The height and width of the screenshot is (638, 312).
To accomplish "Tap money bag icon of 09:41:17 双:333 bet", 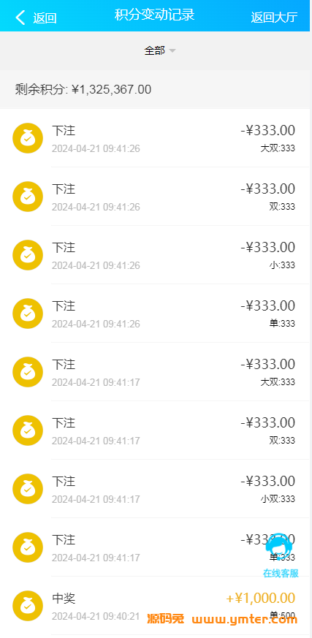I will pos(28,430).
